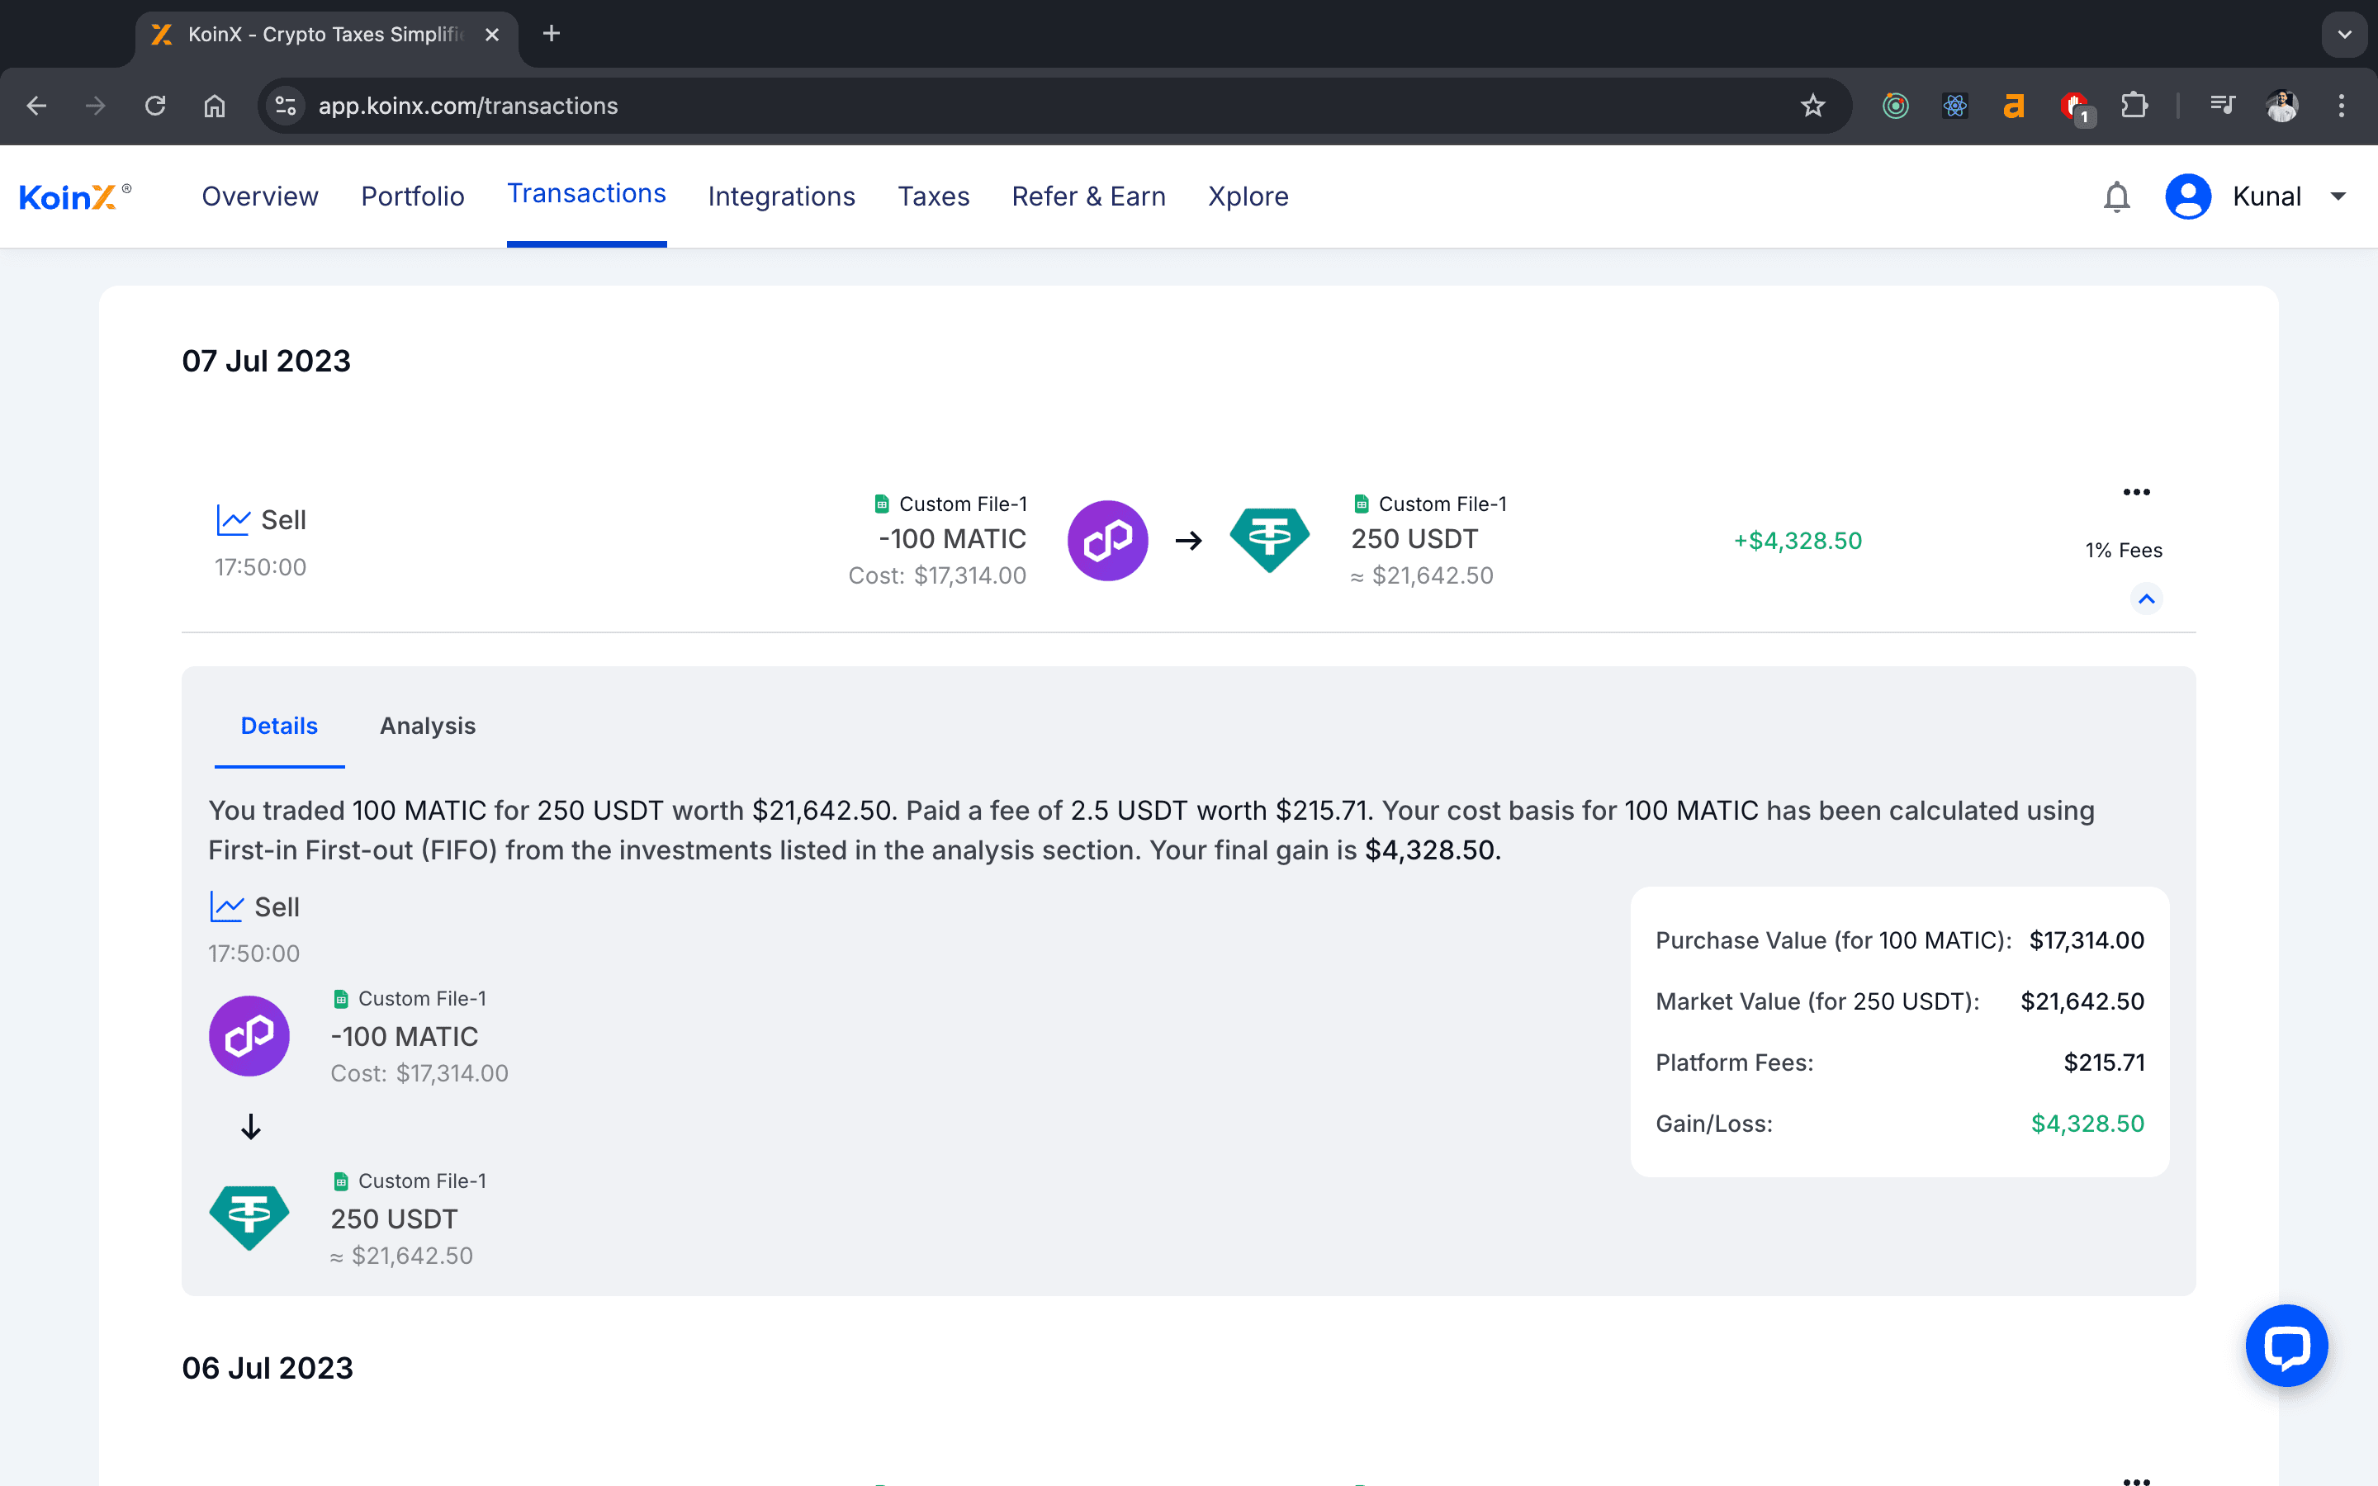2378x1486 pixels.
Task: Open the chat support bubble
Action: [2286, 1346]
